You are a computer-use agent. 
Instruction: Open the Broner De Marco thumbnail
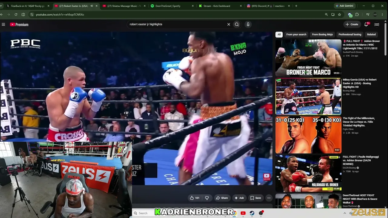coord(308,58)
